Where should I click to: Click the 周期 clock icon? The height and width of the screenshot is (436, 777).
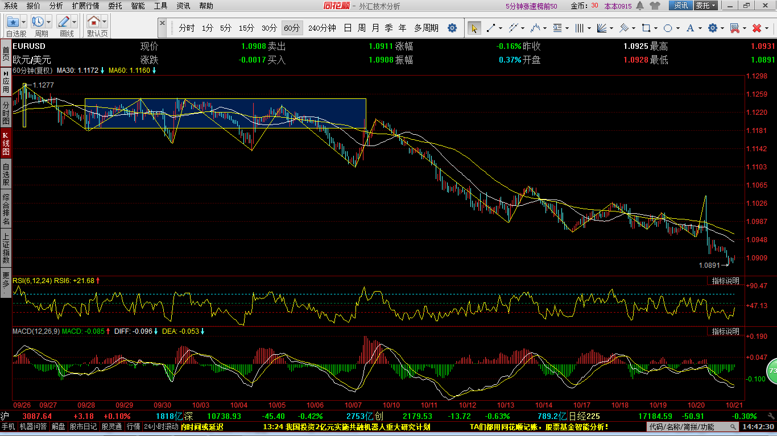click(39, 22)
